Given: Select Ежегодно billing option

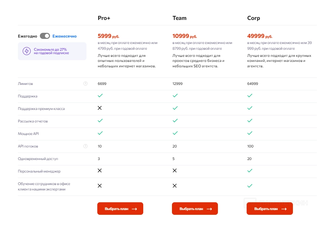Looking at the screenshot, I should point(27,36).
